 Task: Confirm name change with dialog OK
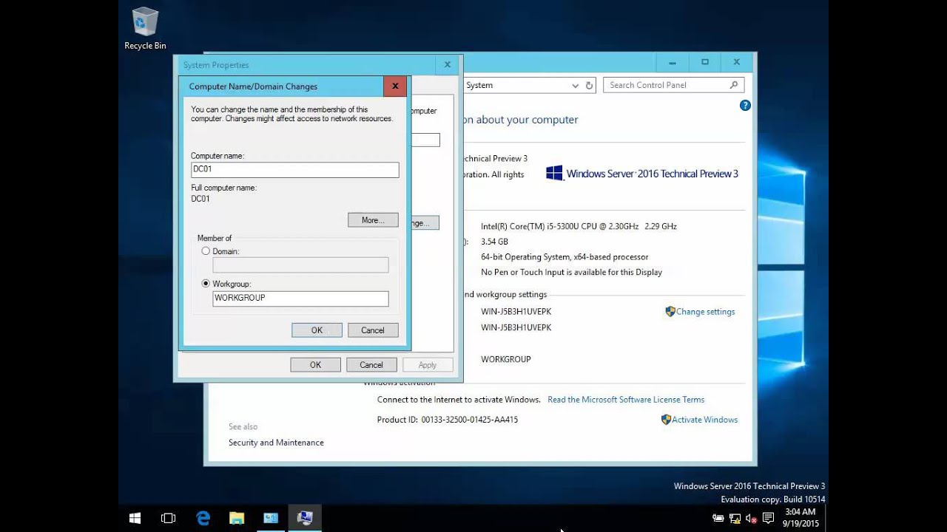point(317,330)
